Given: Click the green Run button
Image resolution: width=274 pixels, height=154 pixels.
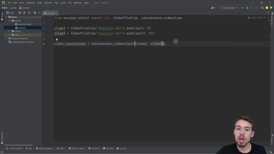Looking at the screenshot, I should 242,8.
